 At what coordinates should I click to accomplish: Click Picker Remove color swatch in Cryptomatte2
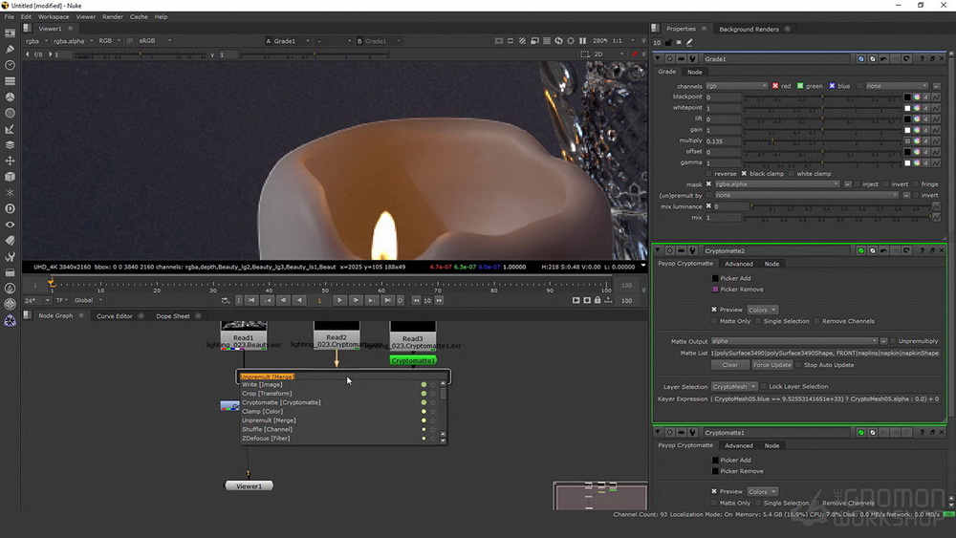(715, 290)
